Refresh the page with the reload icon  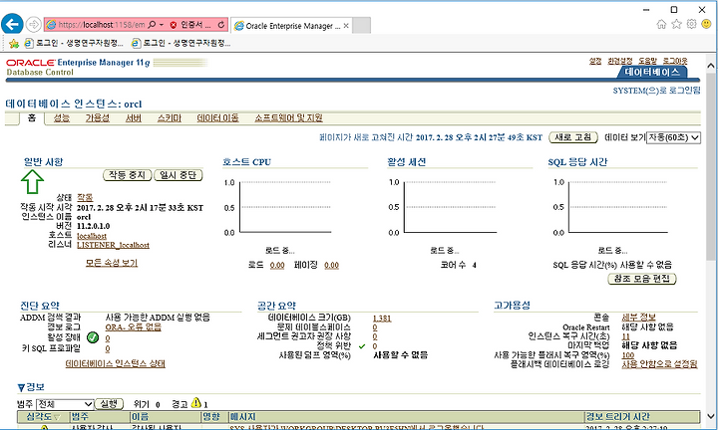(x=221, y=25)
